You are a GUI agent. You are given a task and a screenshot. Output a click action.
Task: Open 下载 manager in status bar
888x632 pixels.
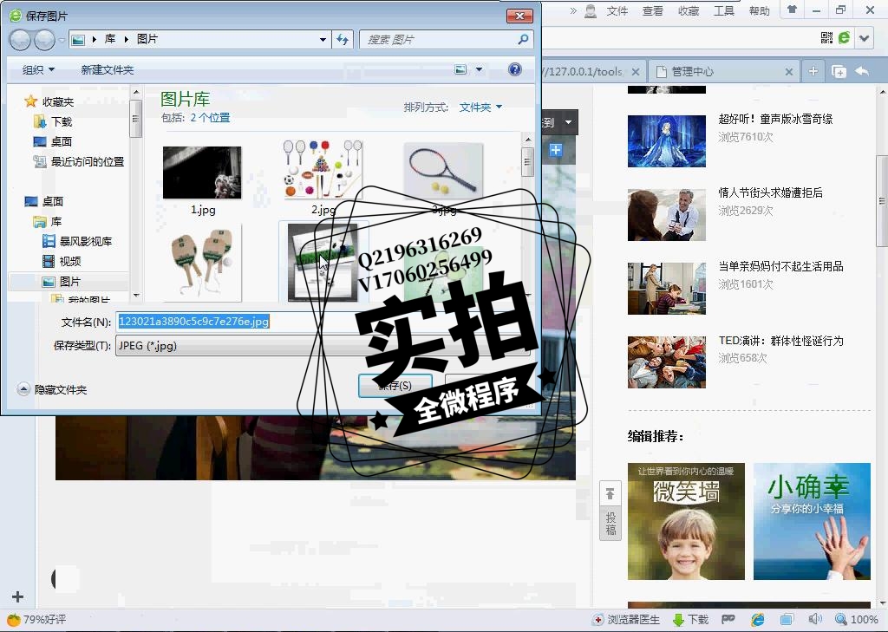[x=689, y=620]
